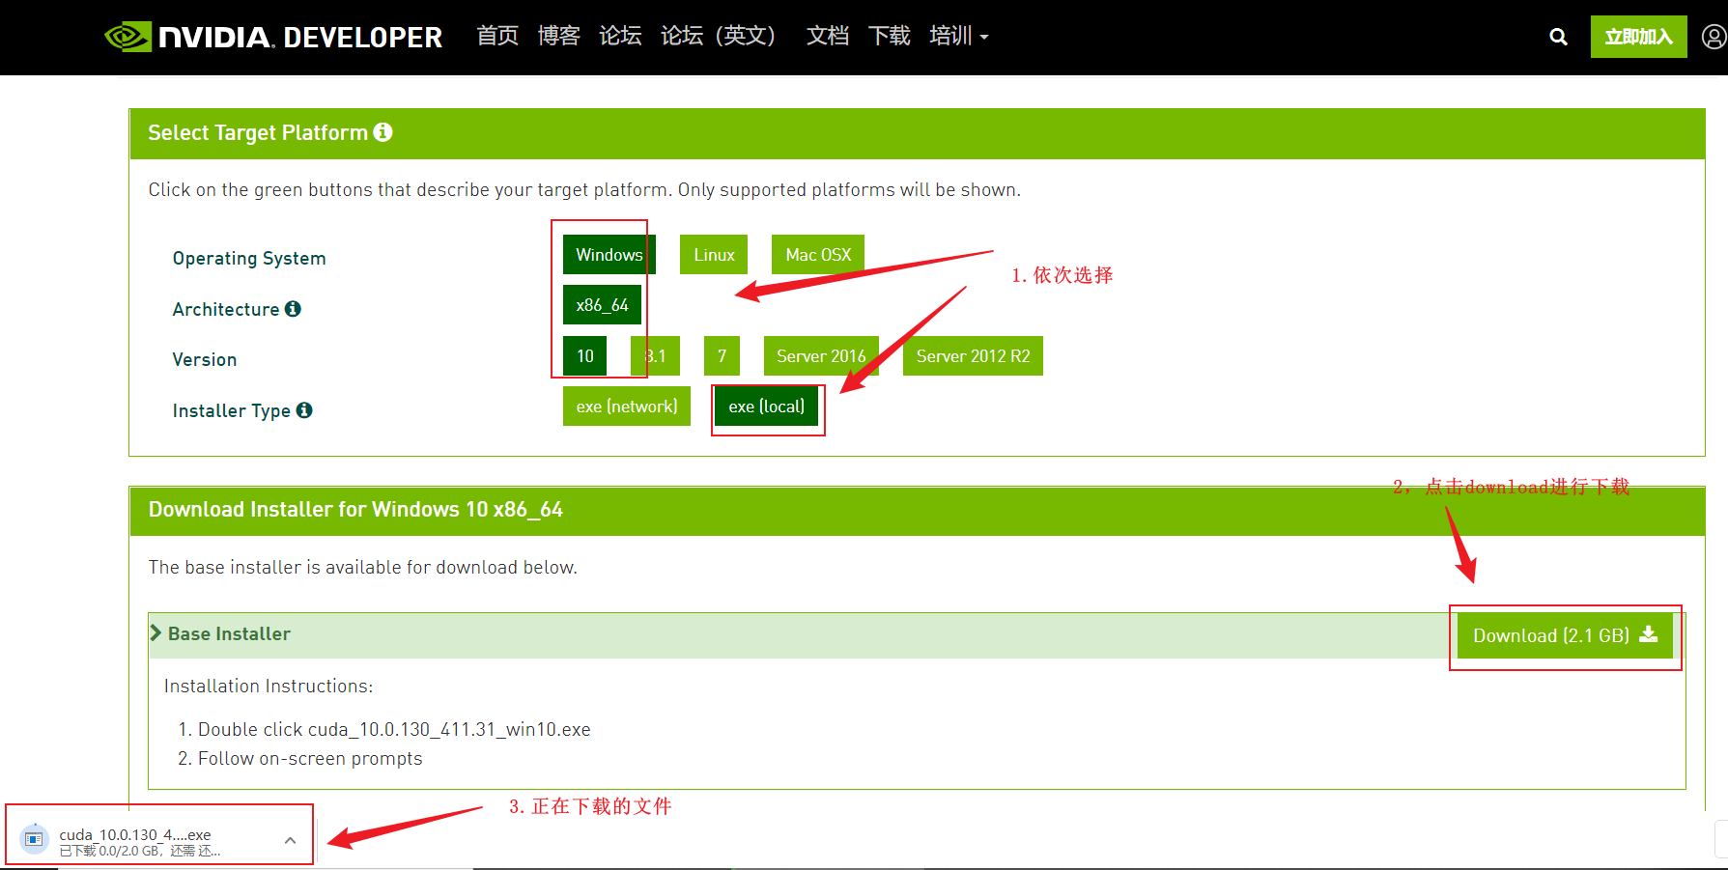This screenshot has height=870, width=1728.
Task: Click the cuda_10.0.130 download file name
Action: (x=135, y=834)
